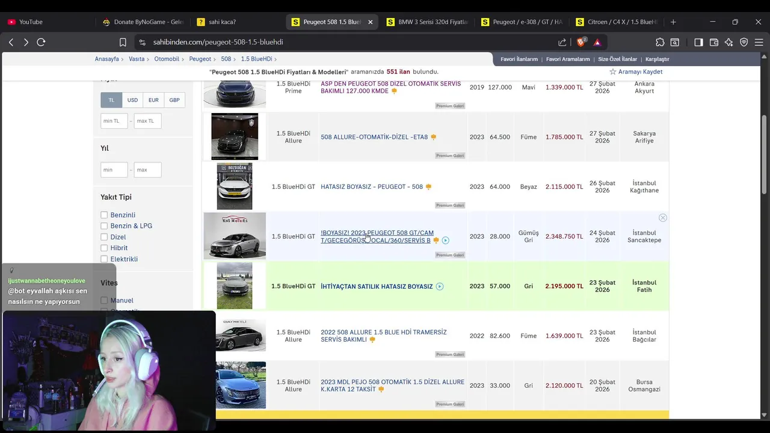Open a new browser tab
Screen dimensions: 770x433
click(673, 22)
